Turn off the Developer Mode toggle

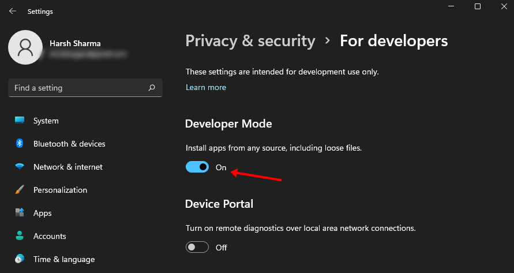tap(197, 167)
